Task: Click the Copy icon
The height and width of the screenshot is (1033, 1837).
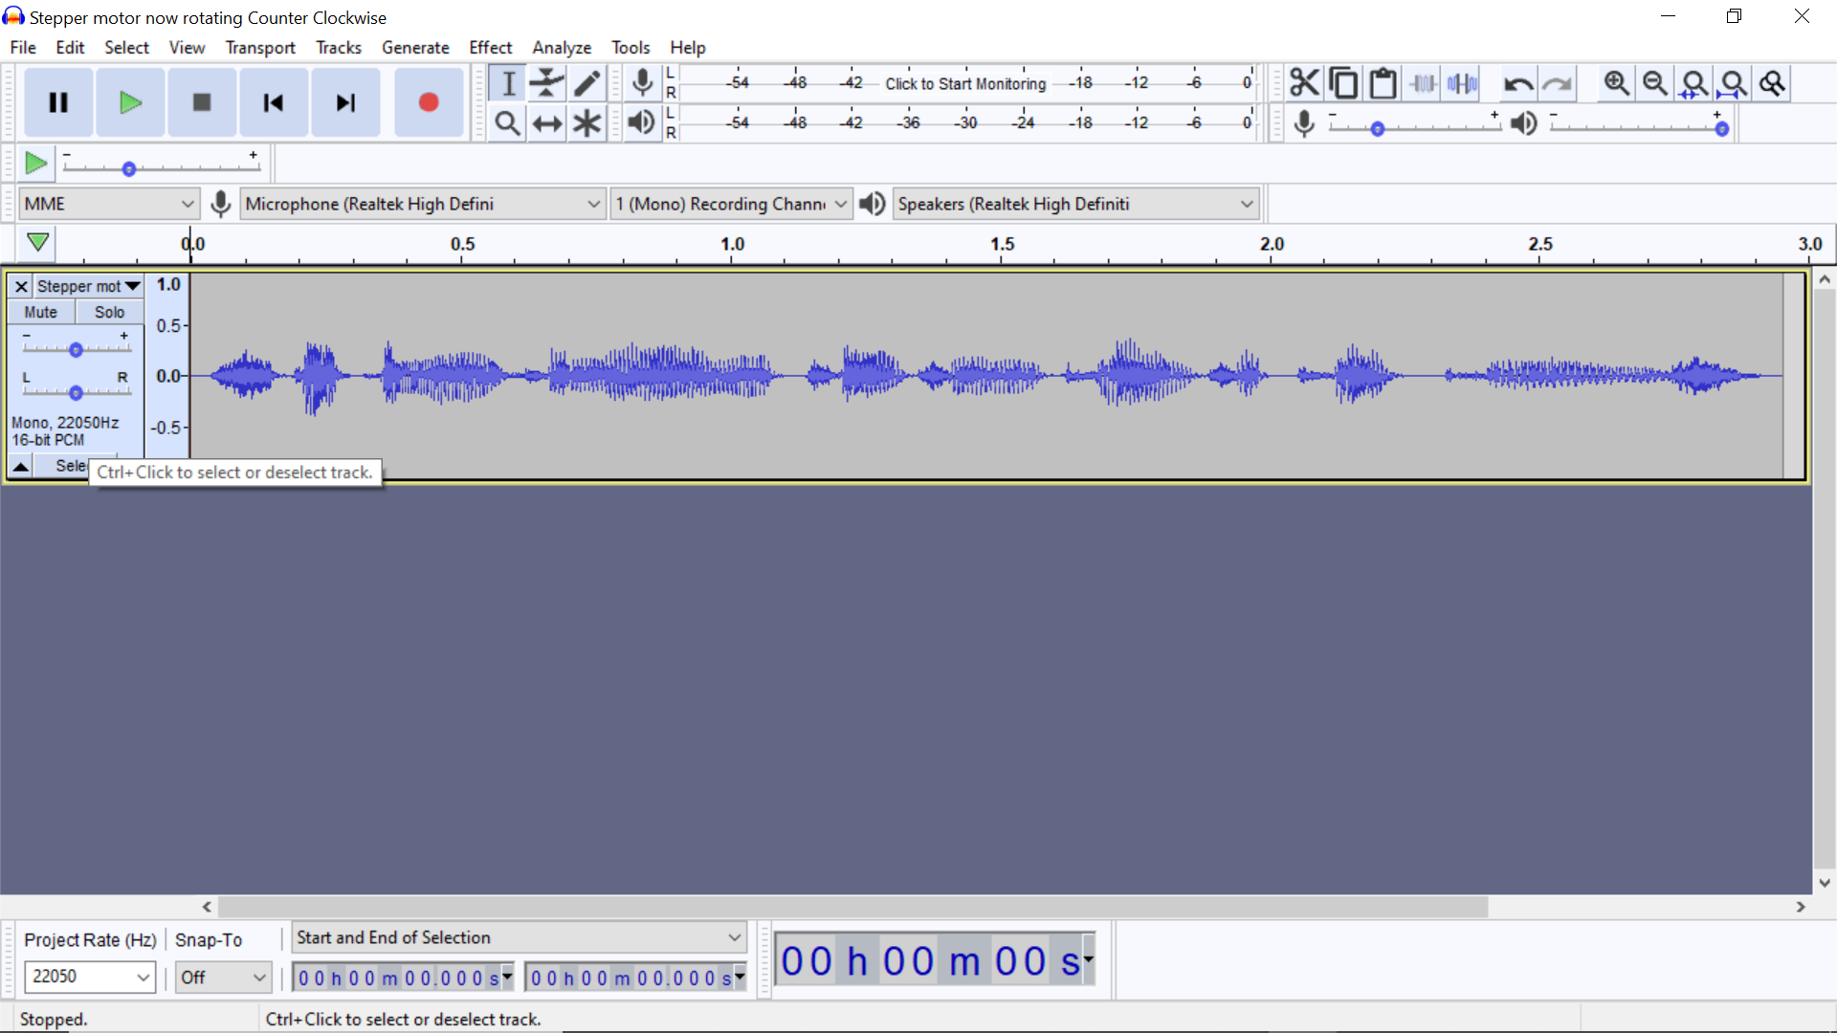Action: point(1343,83)
